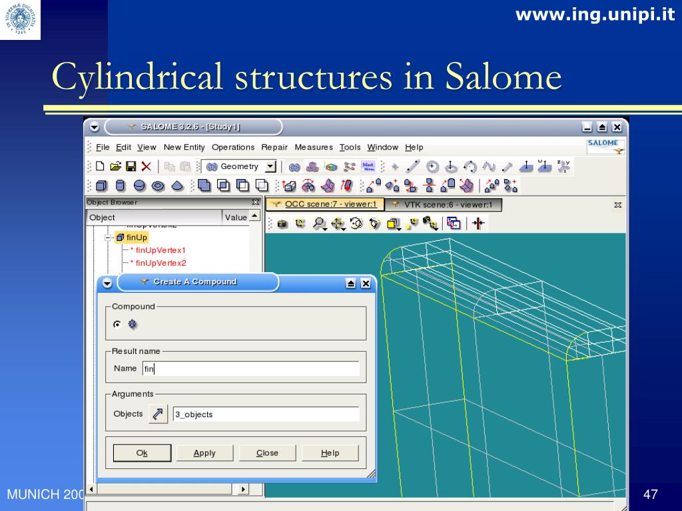Open the SALOME title bar window menu arrow
The width and height of the screenshot is (682, 511).
[x=95, y=127]
